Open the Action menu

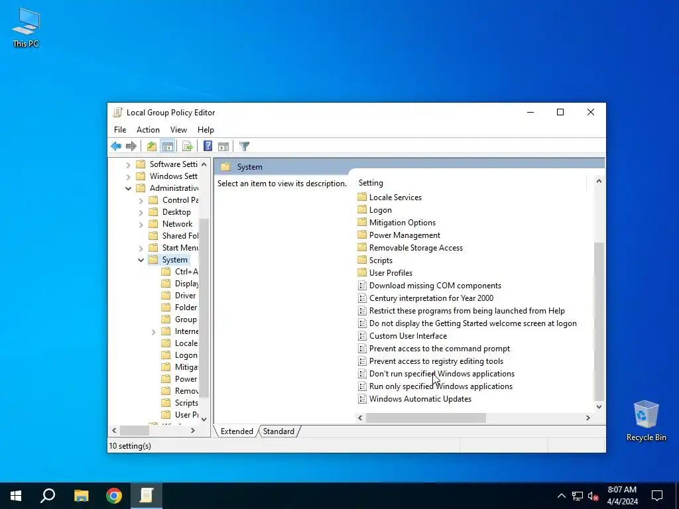[x=148, y=130]
